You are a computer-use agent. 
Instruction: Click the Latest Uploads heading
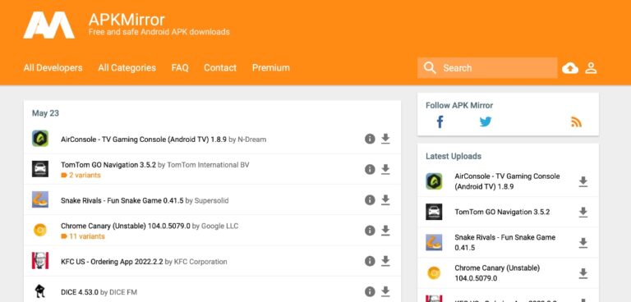tap(454, 156)
